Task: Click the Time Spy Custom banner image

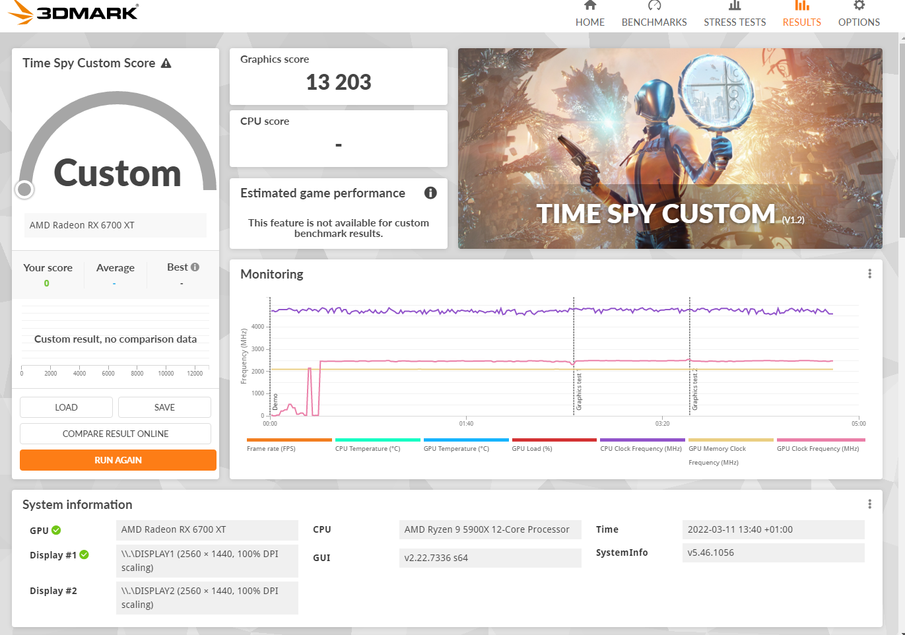Action: click(x=670, y=149)
